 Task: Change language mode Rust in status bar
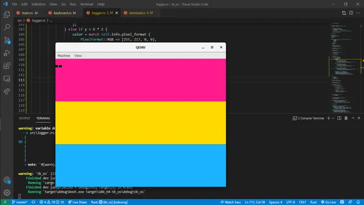[313, 202]
